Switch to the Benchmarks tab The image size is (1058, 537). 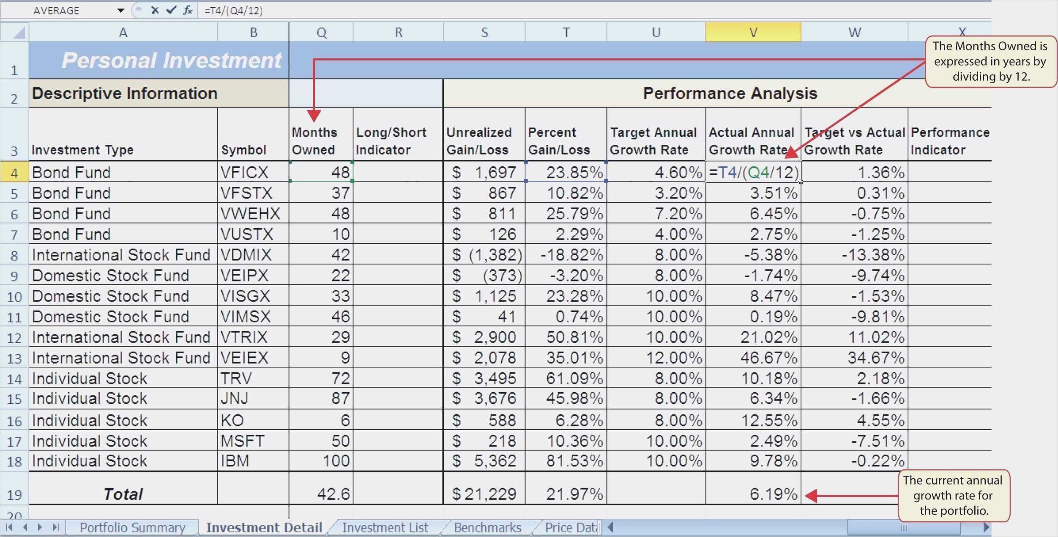(x=487, y=527)
